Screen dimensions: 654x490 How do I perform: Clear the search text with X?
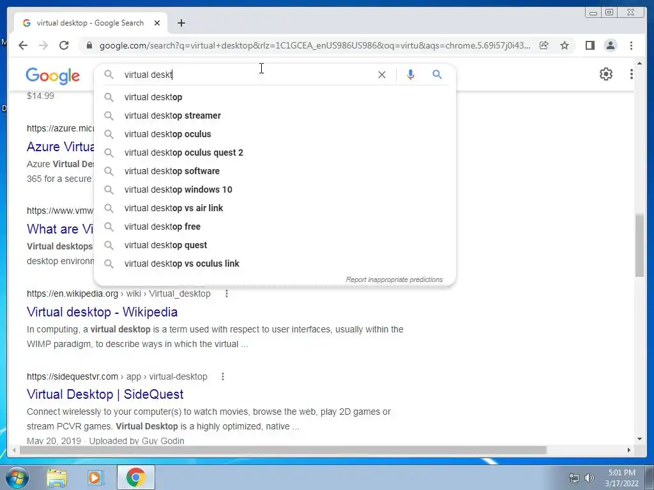382,75
